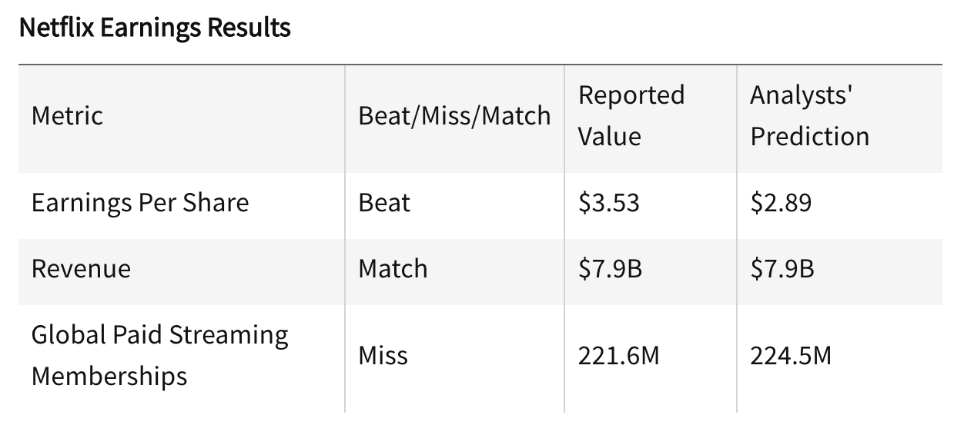The image size is (964, 435).
Task: Click the reported Revenue value $7.9B
Action: coord(610,269)
